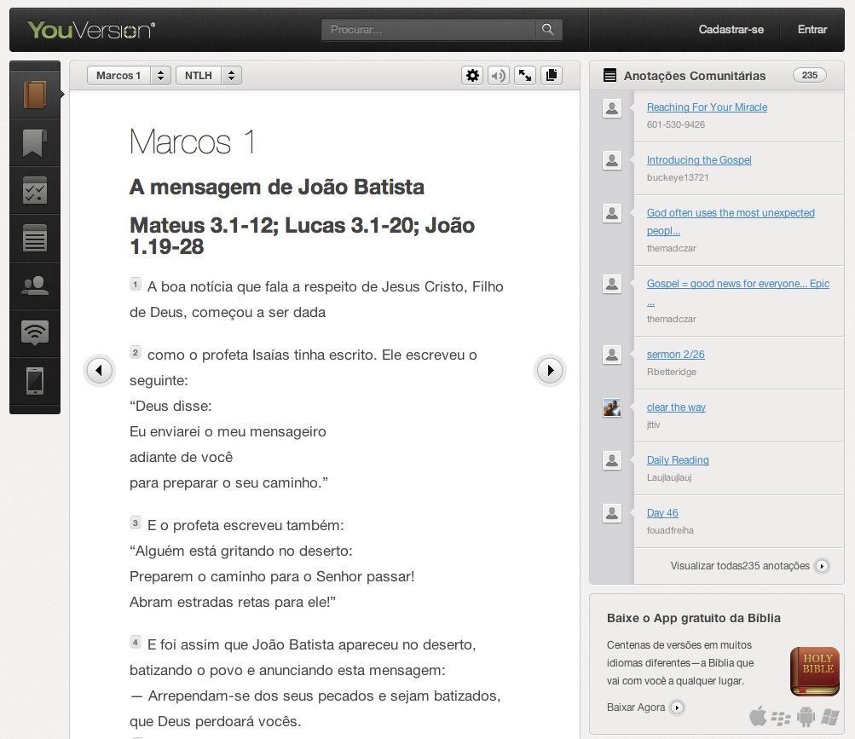Open the notes list sidebar icon
This screenshot has height=739, width=855.
click(35, 238)
